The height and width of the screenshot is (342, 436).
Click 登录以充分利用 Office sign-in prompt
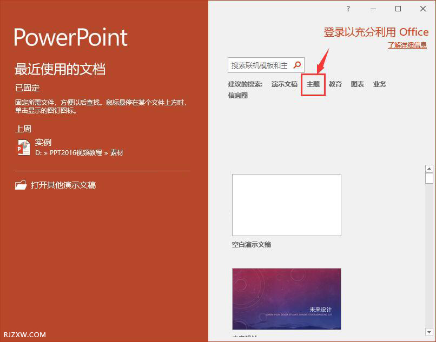378,32
